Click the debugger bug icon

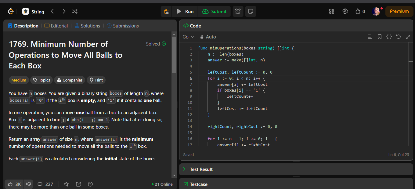[x=166, y=12]
